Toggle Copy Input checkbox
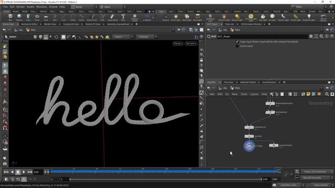 click(x=237, y=42)
